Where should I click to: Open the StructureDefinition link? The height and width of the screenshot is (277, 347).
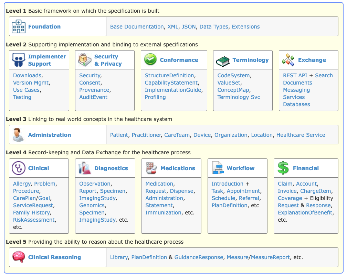coord(170,76)
